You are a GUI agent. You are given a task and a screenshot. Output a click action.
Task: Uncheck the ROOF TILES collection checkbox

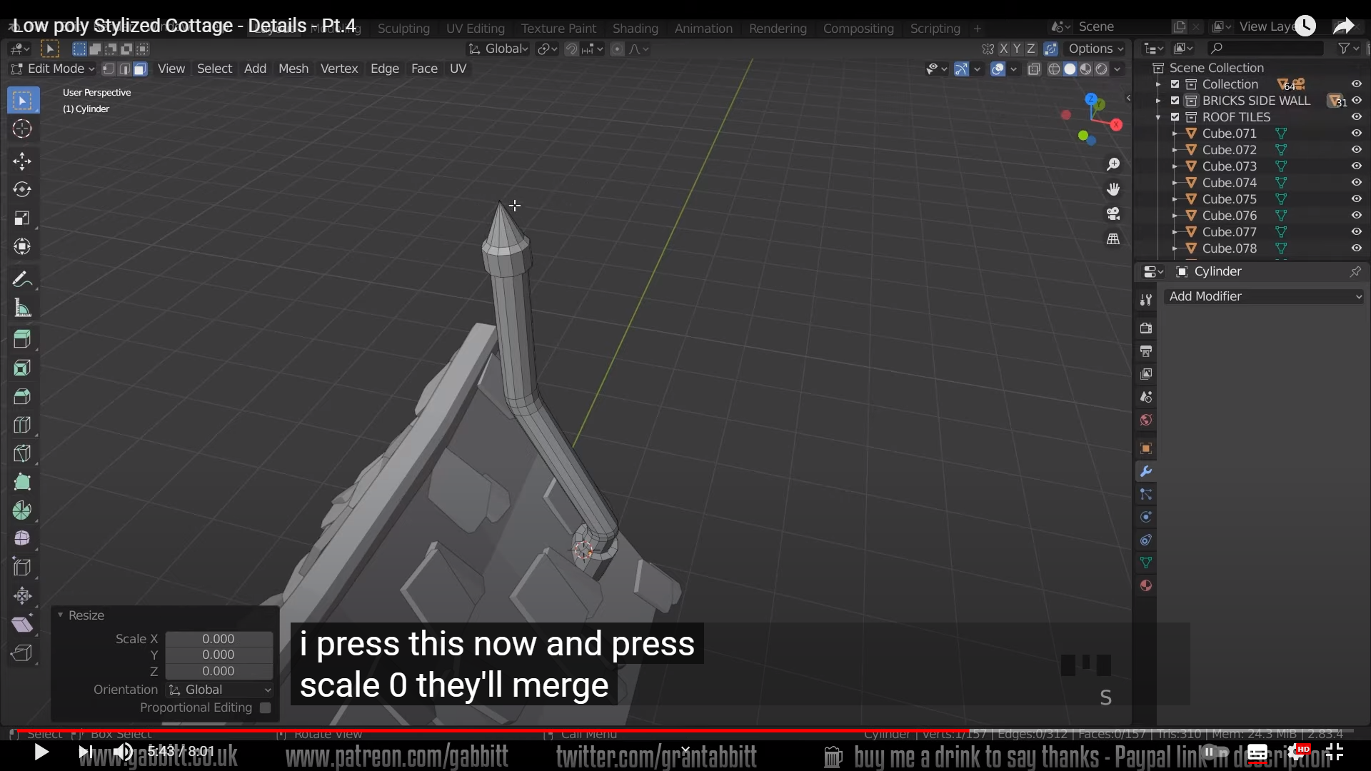coord(1175,117)
